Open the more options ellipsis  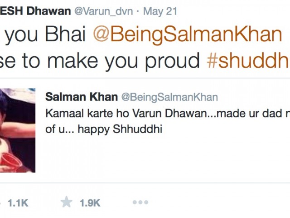(140, 202)
